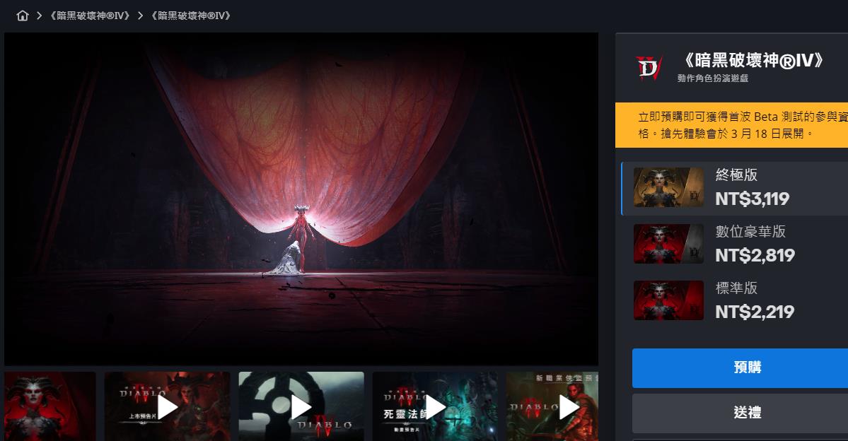Click the 《暗黑破壞神®IV》 product title heading
Screen dimensions: 848x441
(x=751, y=61)
